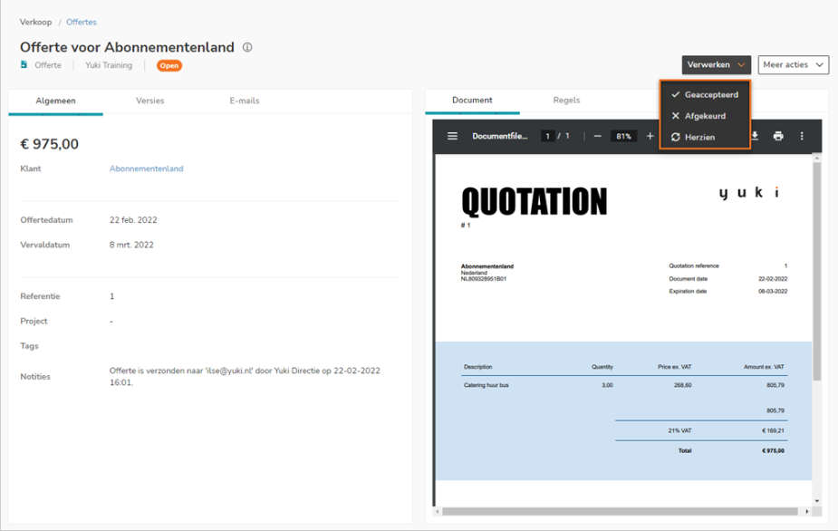
Task: Click the QUOTATION heading in the PDF
Action: pos(535,201)
